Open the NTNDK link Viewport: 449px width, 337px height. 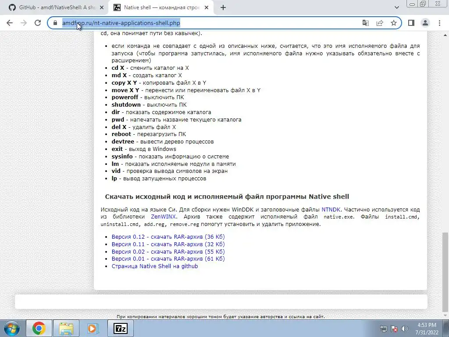[x=331, y=209]
